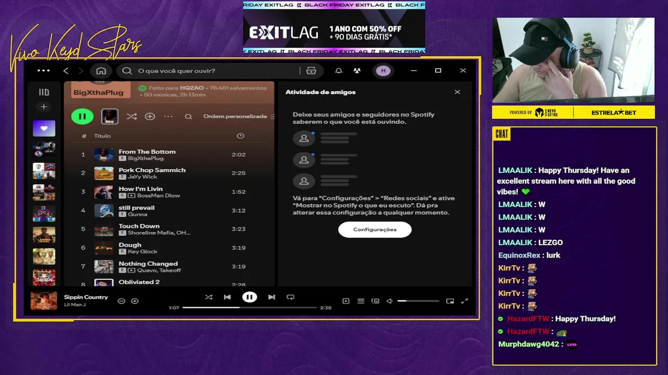
Task: Open the notifications bell
Action: (x=339, y=71)
